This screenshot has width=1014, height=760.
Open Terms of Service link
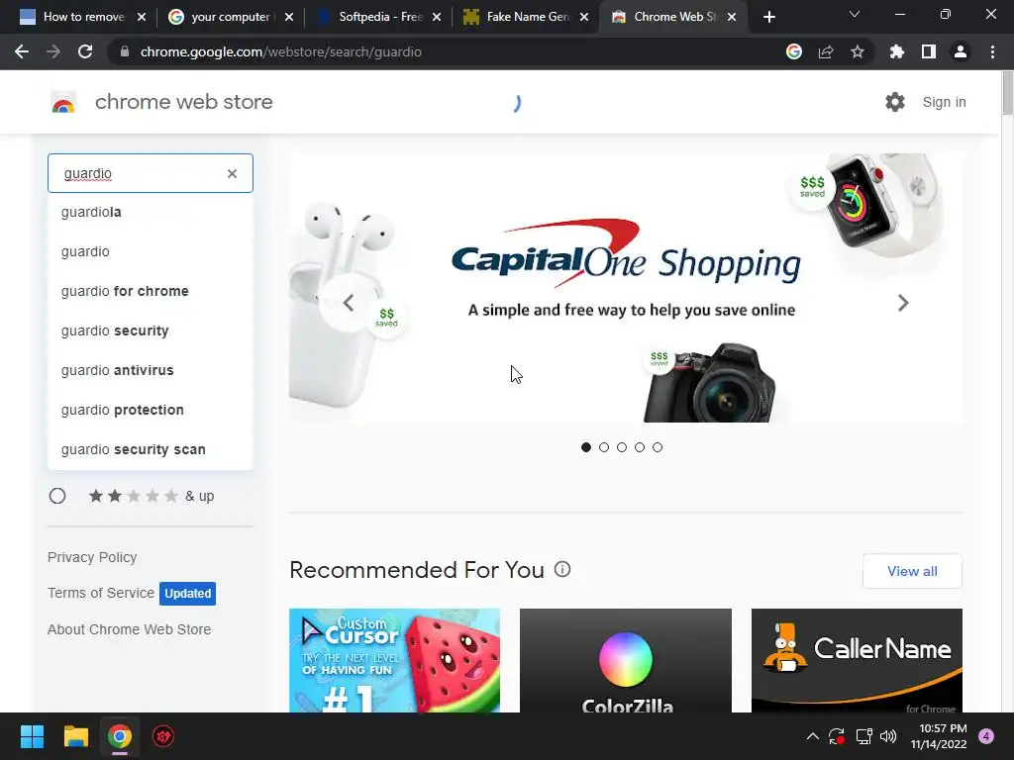(101, 593)
